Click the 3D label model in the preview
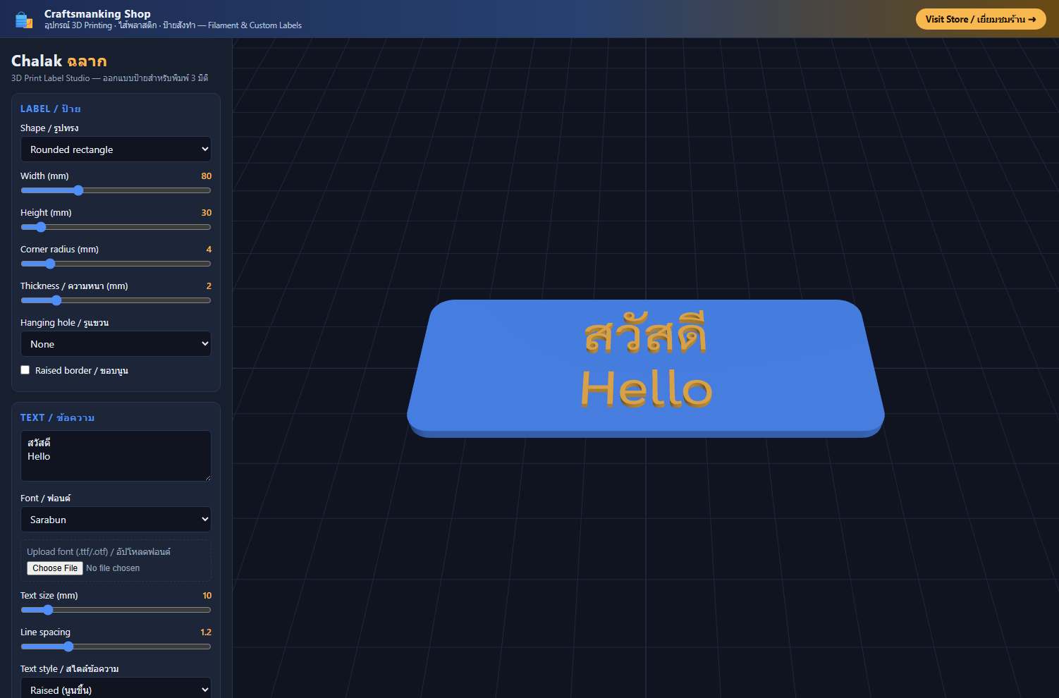Screen dimensions: 1059x698 click(646, 368)
